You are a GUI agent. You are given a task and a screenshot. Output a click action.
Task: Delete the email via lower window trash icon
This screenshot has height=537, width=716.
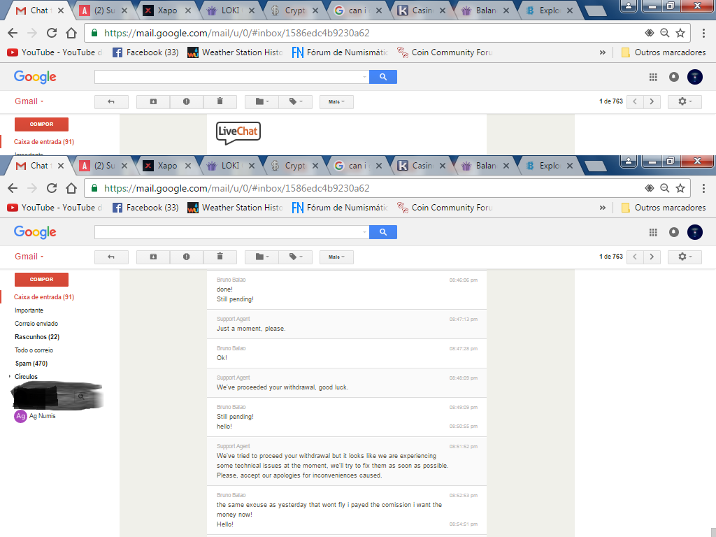pyautogui.click(x=220, y=257)
